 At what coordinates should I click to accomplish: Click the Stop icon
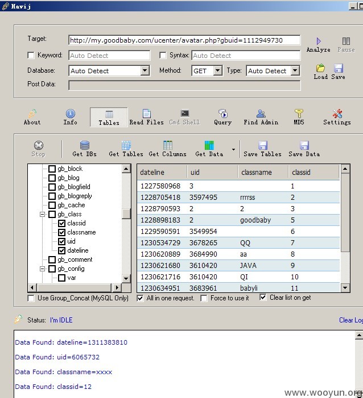[x=39, y=145]
